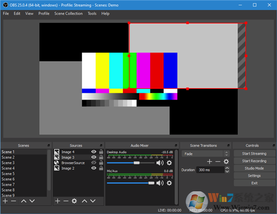This screenshot has width=277, height=214.
Task: Move scene down with arrow icon
Action: click(x=32, y=201)
